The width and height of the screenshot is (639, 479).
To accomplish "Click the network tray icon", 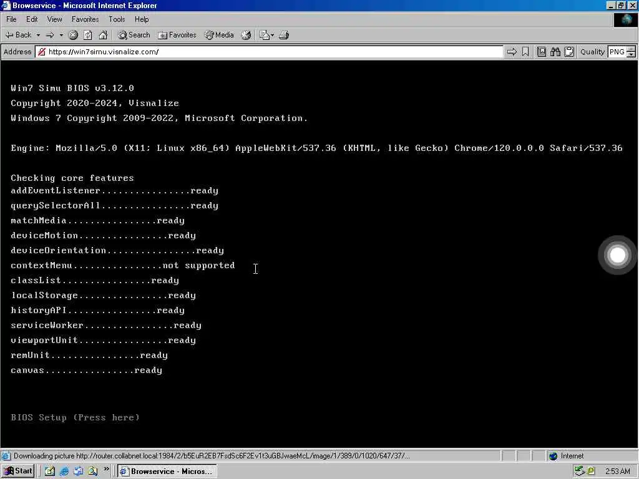I will (x=580, y=472).
